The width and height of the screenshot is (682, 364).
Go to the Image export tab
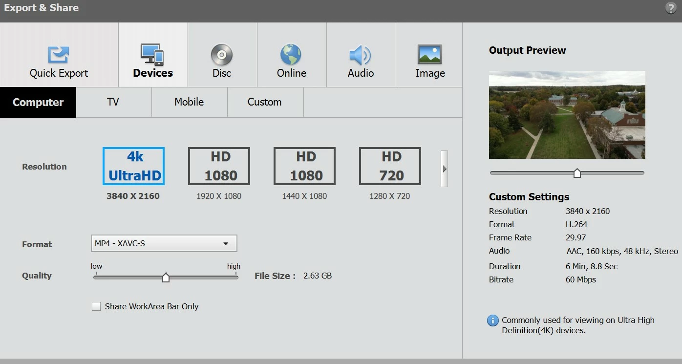click(429, 55)
